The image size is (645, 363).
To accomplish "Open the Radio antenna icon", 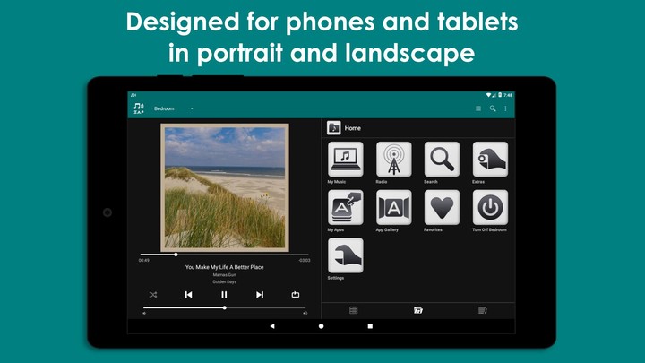I will [393, 160].
